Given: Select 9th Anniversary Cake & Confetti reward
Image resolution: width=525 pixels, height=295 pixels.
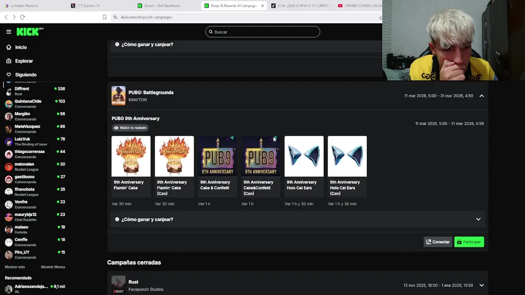Looking at the screenshot, I should coord(217,167).
